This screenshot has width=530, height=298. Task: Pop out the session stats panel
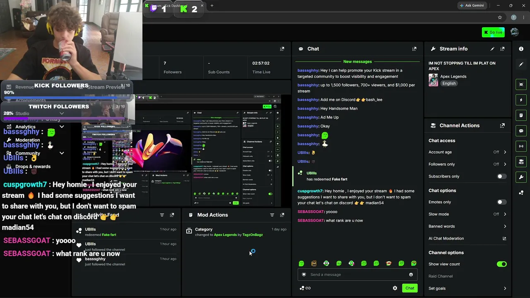tap(282, 49)
